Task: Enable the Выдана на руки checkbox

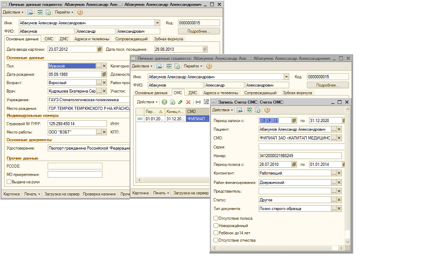Action: tap(9, 181)
